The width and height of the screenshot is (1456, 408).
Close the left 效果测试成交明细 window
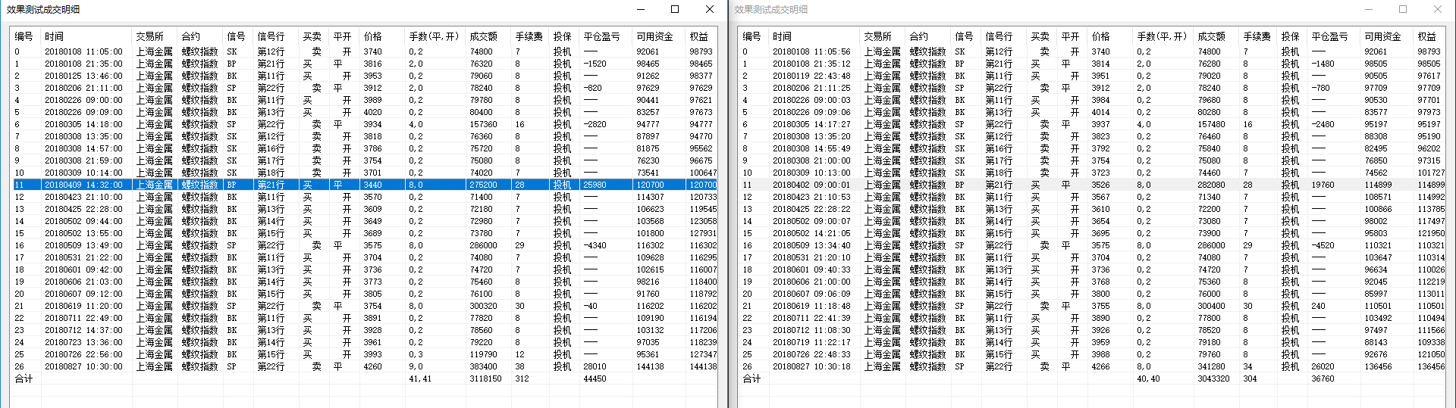tap(709, 9)
